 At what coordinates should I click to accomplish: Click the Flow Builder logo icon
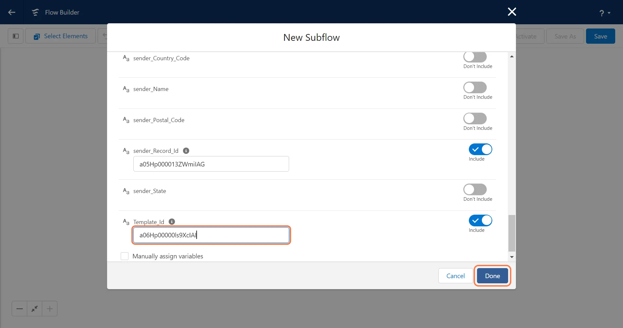(35, 12)
